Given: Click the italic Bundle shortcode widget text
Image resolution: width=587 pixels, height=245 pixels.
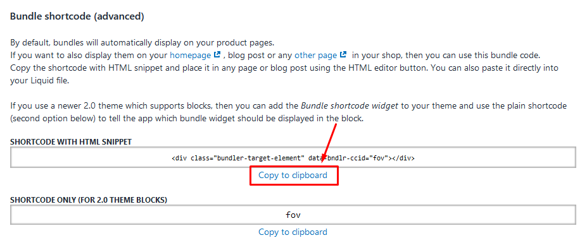Looking at the screenshot, I should point(349,105).
